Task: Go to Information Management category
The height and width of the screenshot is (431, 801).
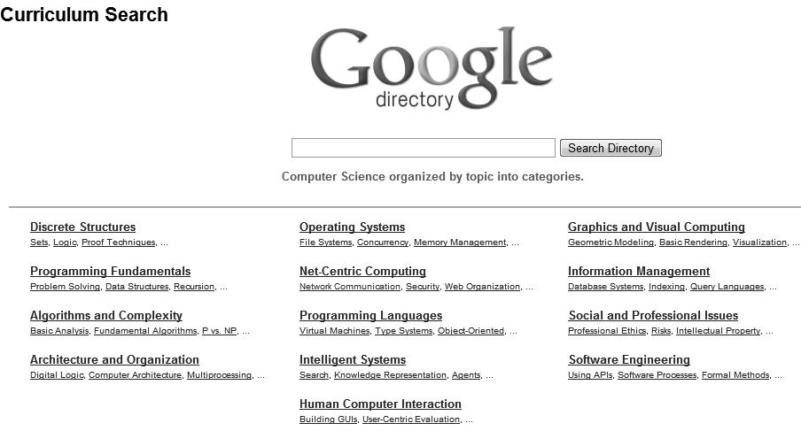Action: point(639,272)
